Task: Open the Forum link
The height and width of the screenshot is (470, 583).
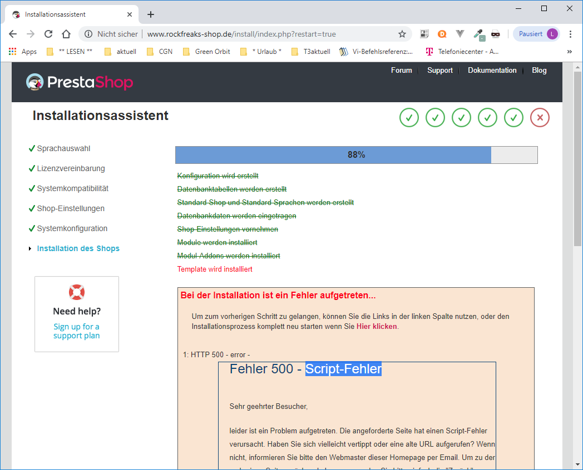Action: [401, 70]
